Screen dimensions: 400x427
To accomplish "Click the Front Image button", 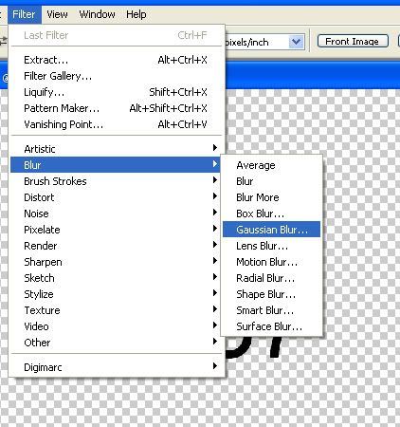I will (353, 41).
